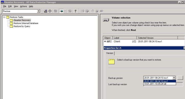Choose 20.01.2011 08:24:10 incr1 from list

point(160,81)
